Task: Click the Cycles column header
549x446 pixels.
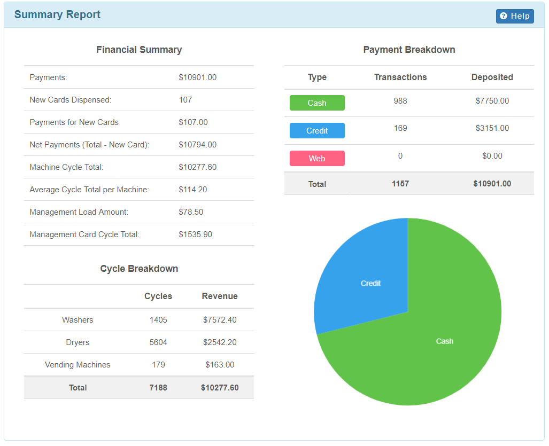Action: click(x=158, y=296)
